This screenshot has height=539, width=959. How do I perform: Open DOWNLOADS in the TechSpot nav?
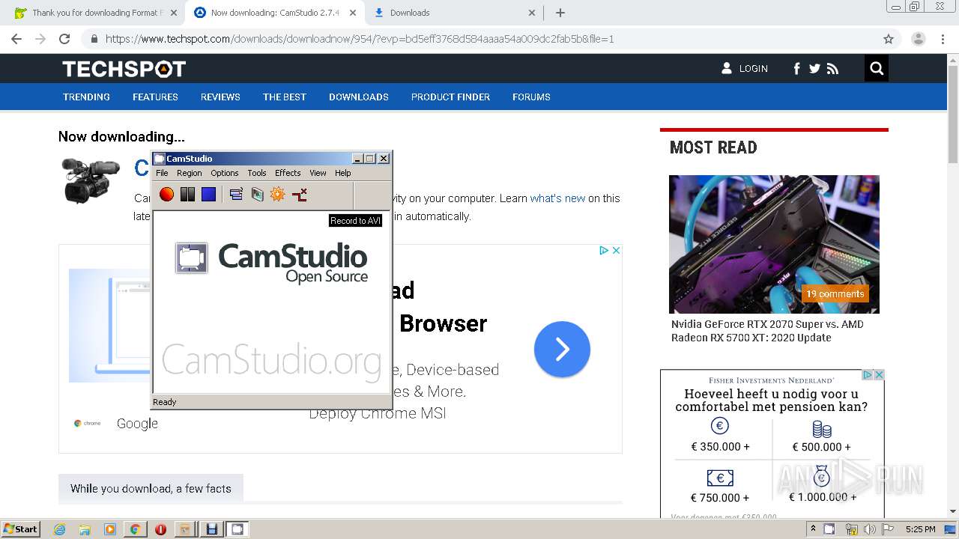click(359, 97)
